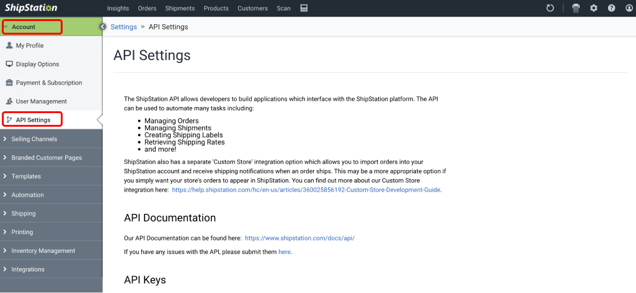Expand the Printing section
Viewport: 636px width, 293px height.
[x=51, y=232]
